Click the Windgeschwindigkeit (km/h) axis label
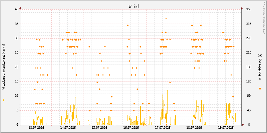Viewport: 267px width, 133px height. tap(3, 67)
